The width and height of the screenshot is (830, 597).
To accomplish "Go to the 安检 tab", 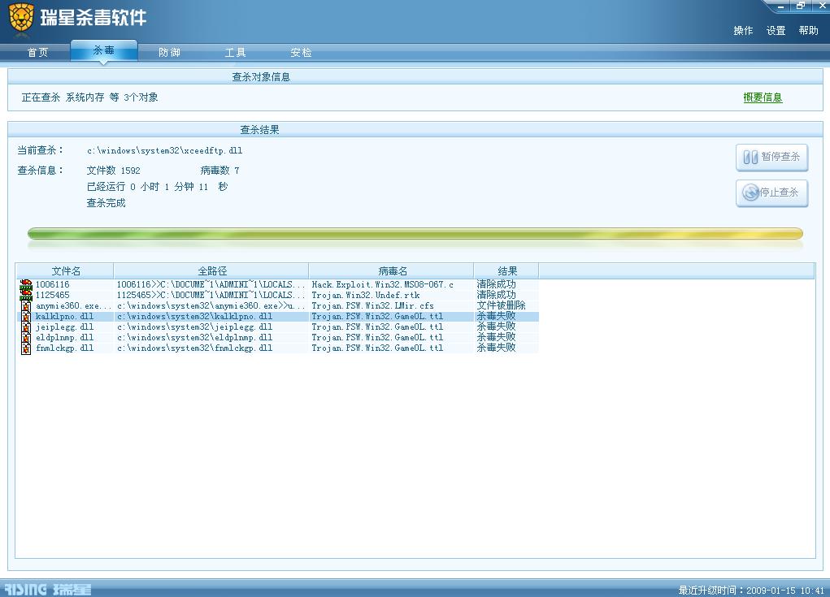I will [x=302, y=52].
